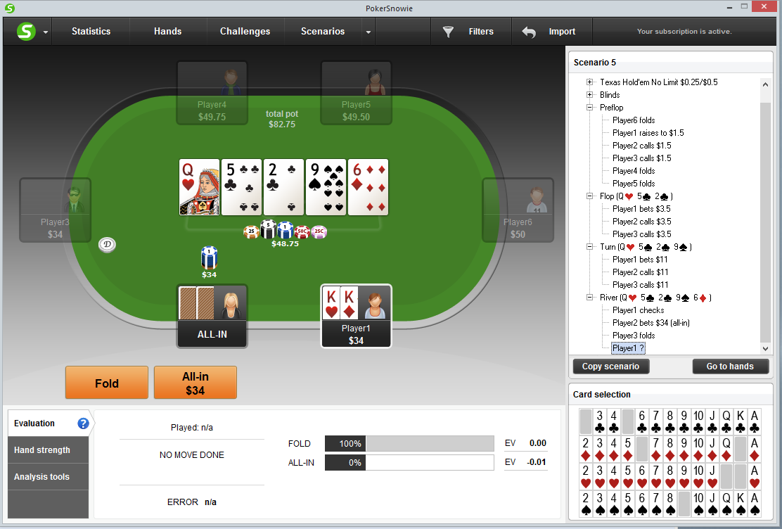Click the green PokerSnowie logo icon
The image size is (782, 529).
(26, 32)
